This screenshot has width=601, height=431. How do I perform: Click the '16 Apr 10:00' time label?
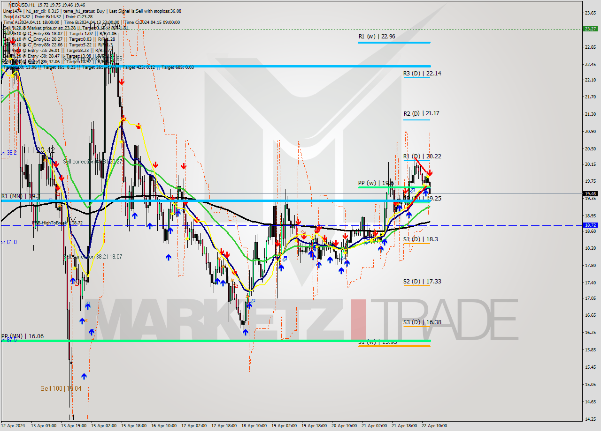(164, 426)
